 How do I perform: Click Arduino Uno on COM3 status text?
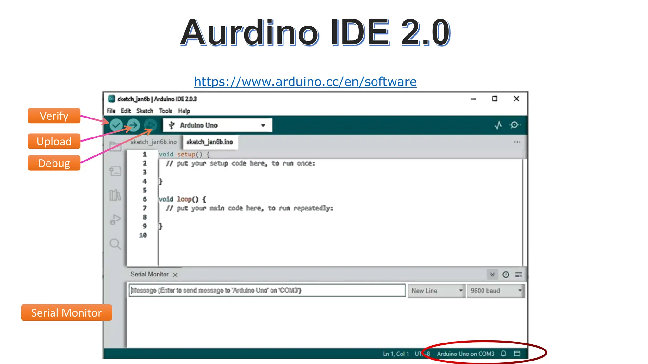coord(465,354)
